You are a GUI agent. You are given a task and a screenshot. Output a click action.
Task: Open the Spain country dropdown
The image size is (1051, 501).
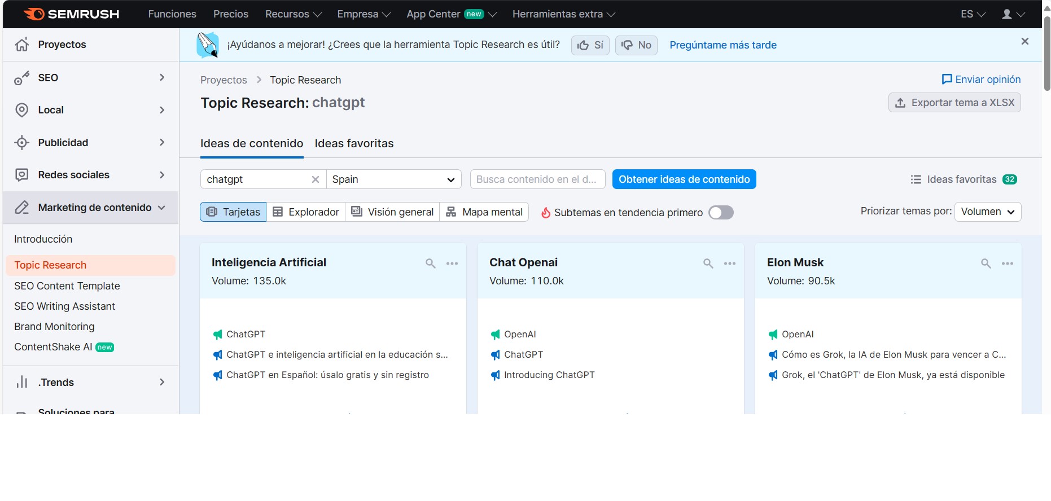pos(394,179)
